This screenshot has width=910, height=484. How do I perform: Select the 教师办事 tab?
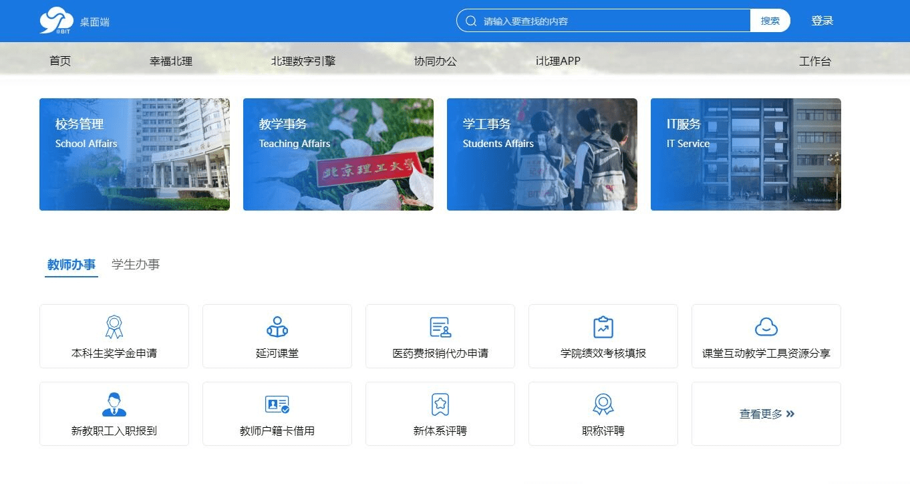71,265
